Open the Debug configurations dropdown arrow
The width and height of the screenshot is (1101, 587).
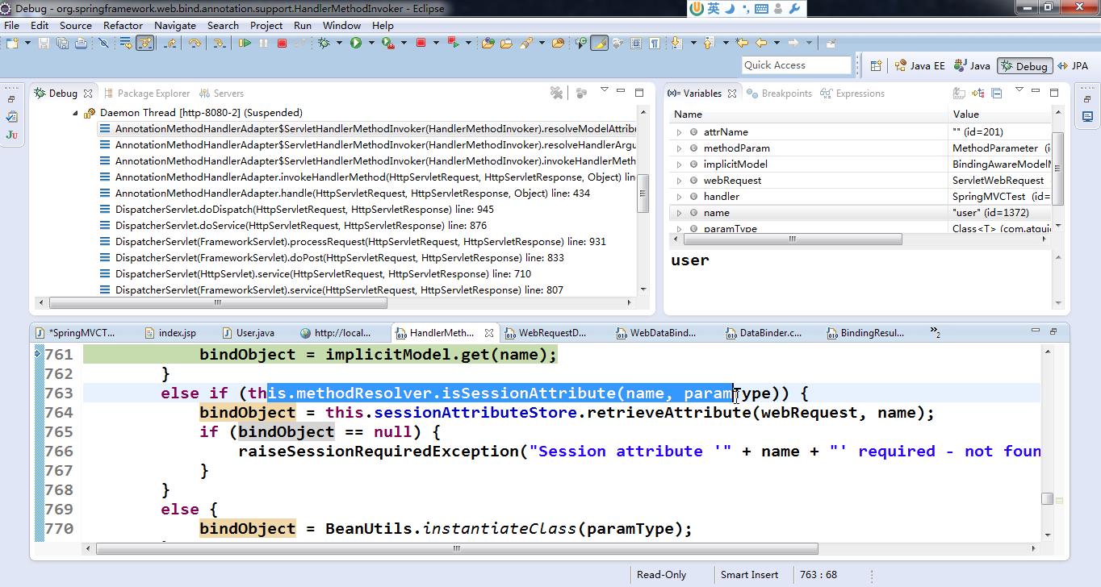pos(339,43)
